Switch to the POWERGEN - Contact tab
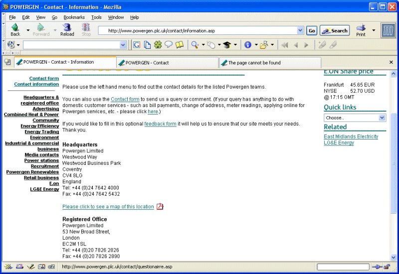 [x=168, y=63]
